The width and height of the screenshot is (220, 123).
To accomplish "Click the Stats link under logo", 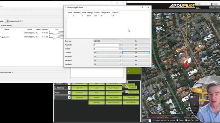I will [x=198, y=8].
